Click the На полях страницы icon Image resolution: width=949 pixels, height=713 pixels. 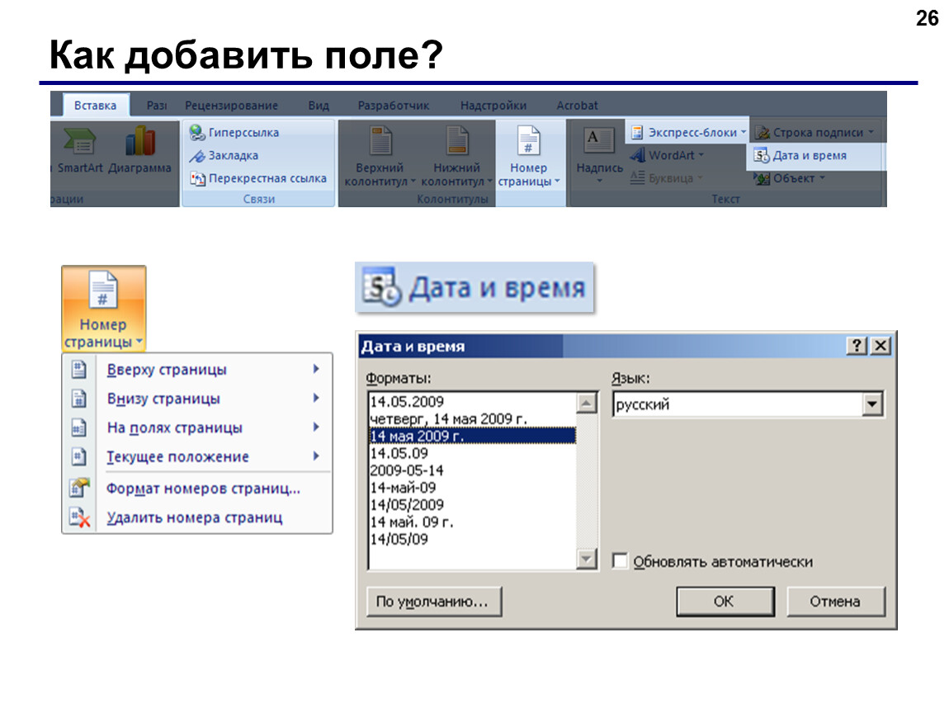click(x=79, y=427)
